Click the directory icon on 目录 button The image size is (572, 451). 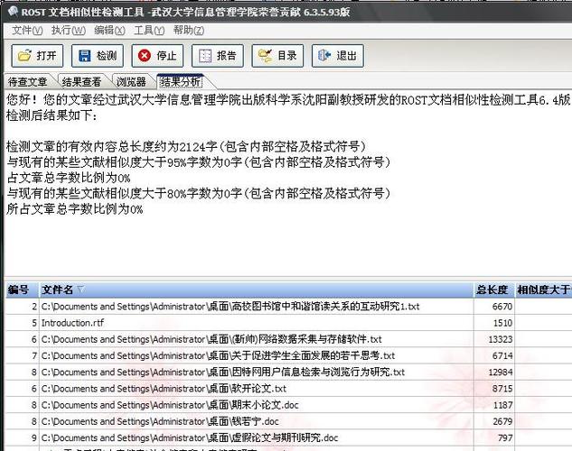265,56
